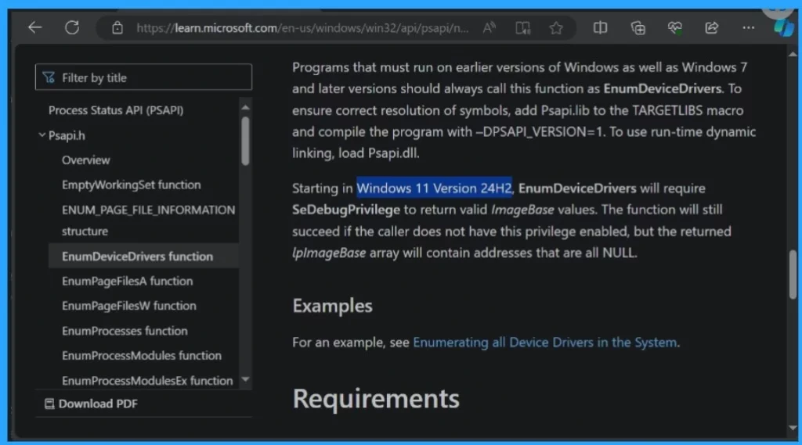Add page to favorites star icon
This screenshot has width=802, height=445.
click(x=556, y=27)
